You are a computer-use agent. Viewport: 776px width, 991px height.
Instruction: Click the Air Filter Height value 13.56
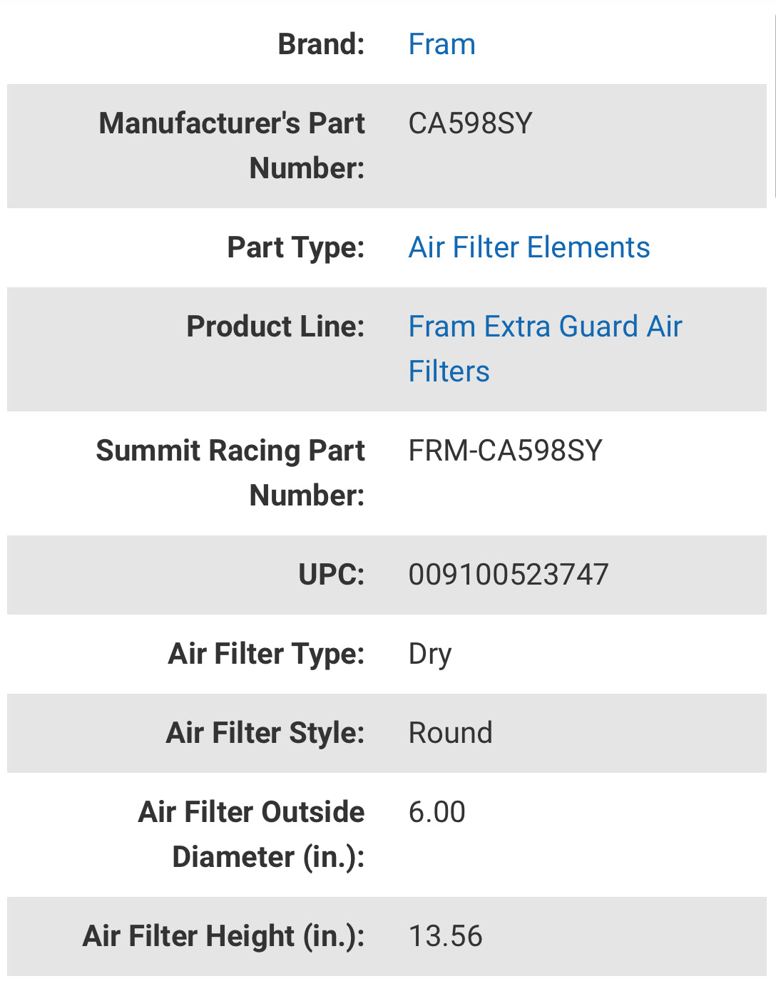446,936
